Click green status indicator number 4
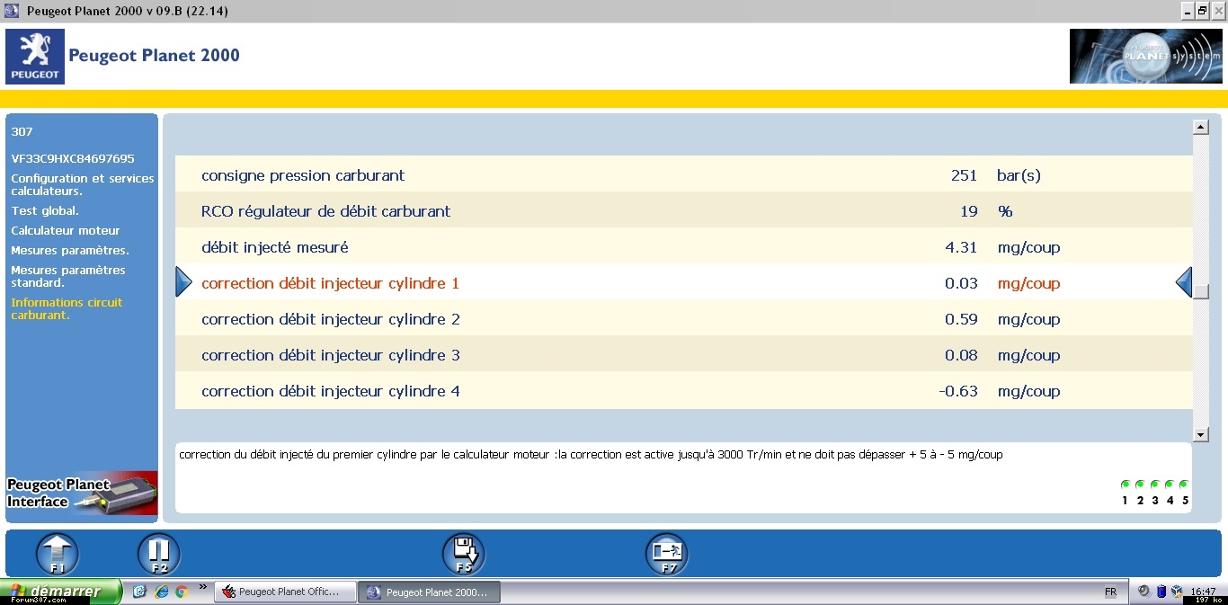Image resolution: width=1228 pixels, height=605 pixels. coord(1170,485)
